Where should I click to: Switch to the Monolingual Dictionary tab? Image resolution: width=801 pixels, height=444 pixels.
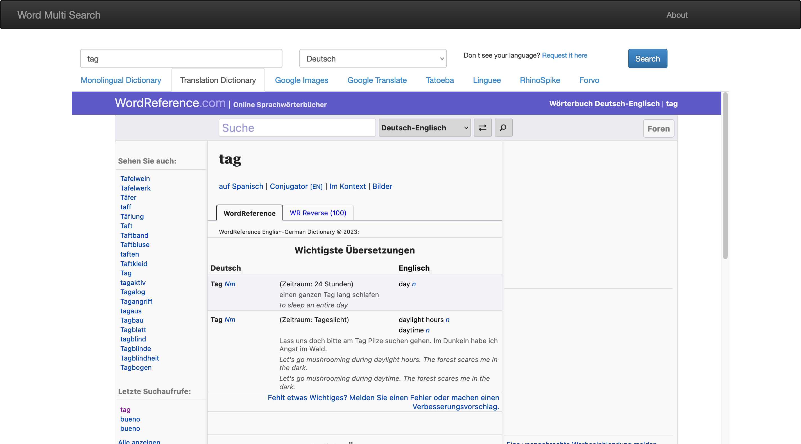[x=121, y=80]
